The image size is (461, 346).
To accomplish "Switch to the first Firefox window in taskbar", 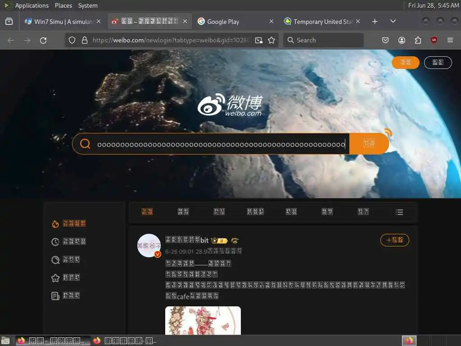I will coord(53,341).
